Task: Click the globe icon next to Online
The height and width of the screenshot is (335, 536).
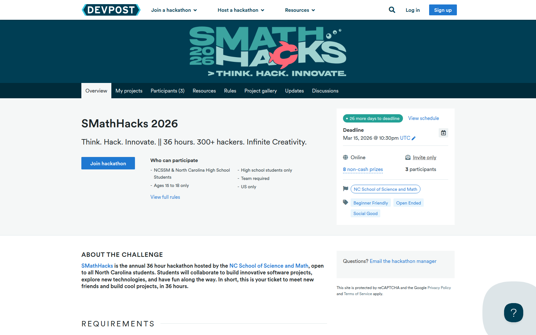Action: (346, 157)
